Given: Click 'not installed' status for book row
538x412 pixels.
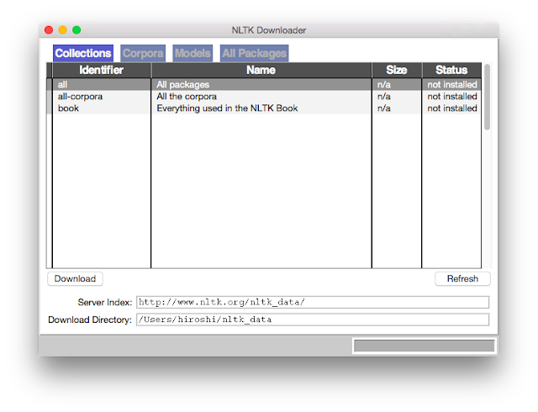Looking at the screenshot, I should pyautogui.click(x=452, y=108).
